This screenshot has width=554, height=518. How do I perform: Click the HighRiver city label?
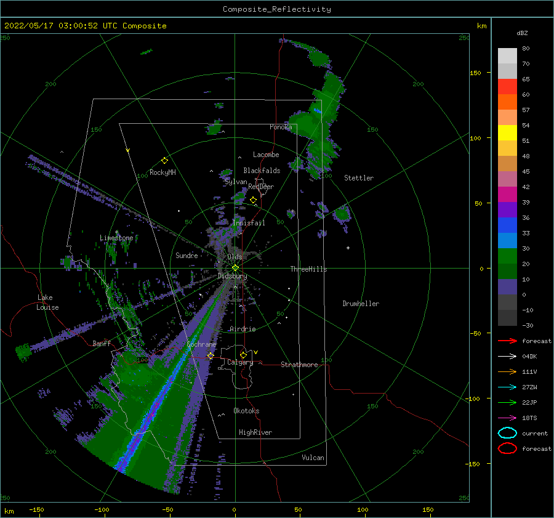click(x=255, y=432)
